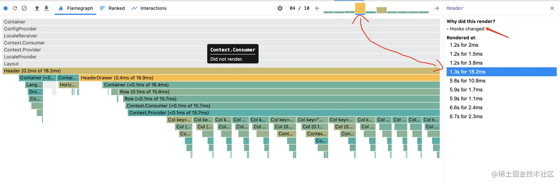Select Container (<0.1ms of 16.4ms) bar
The image size is (560, 184).
tap(271, 85)
